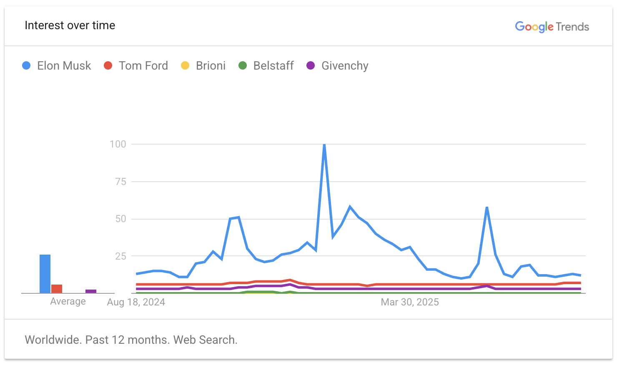Click the blue Elon Musk average bar
Screen dimensions: 617x365
[x=45, y=274]
